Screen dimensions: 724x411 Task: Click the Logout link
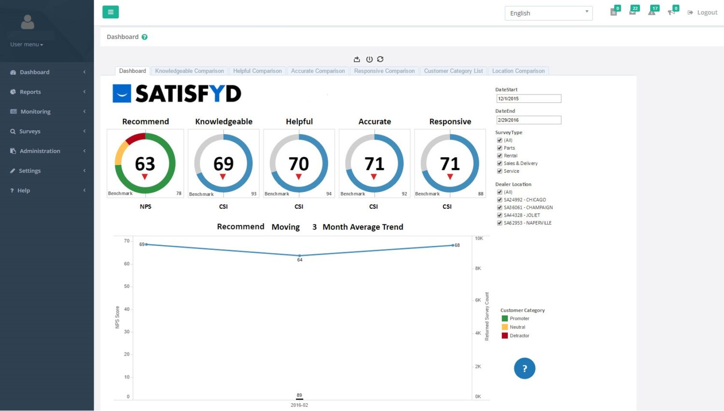pos(703,13)
